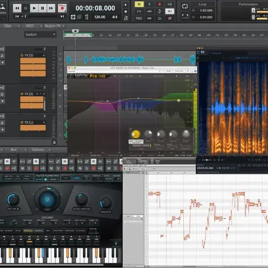Toggle the DIM solo button

pos(149,18)
